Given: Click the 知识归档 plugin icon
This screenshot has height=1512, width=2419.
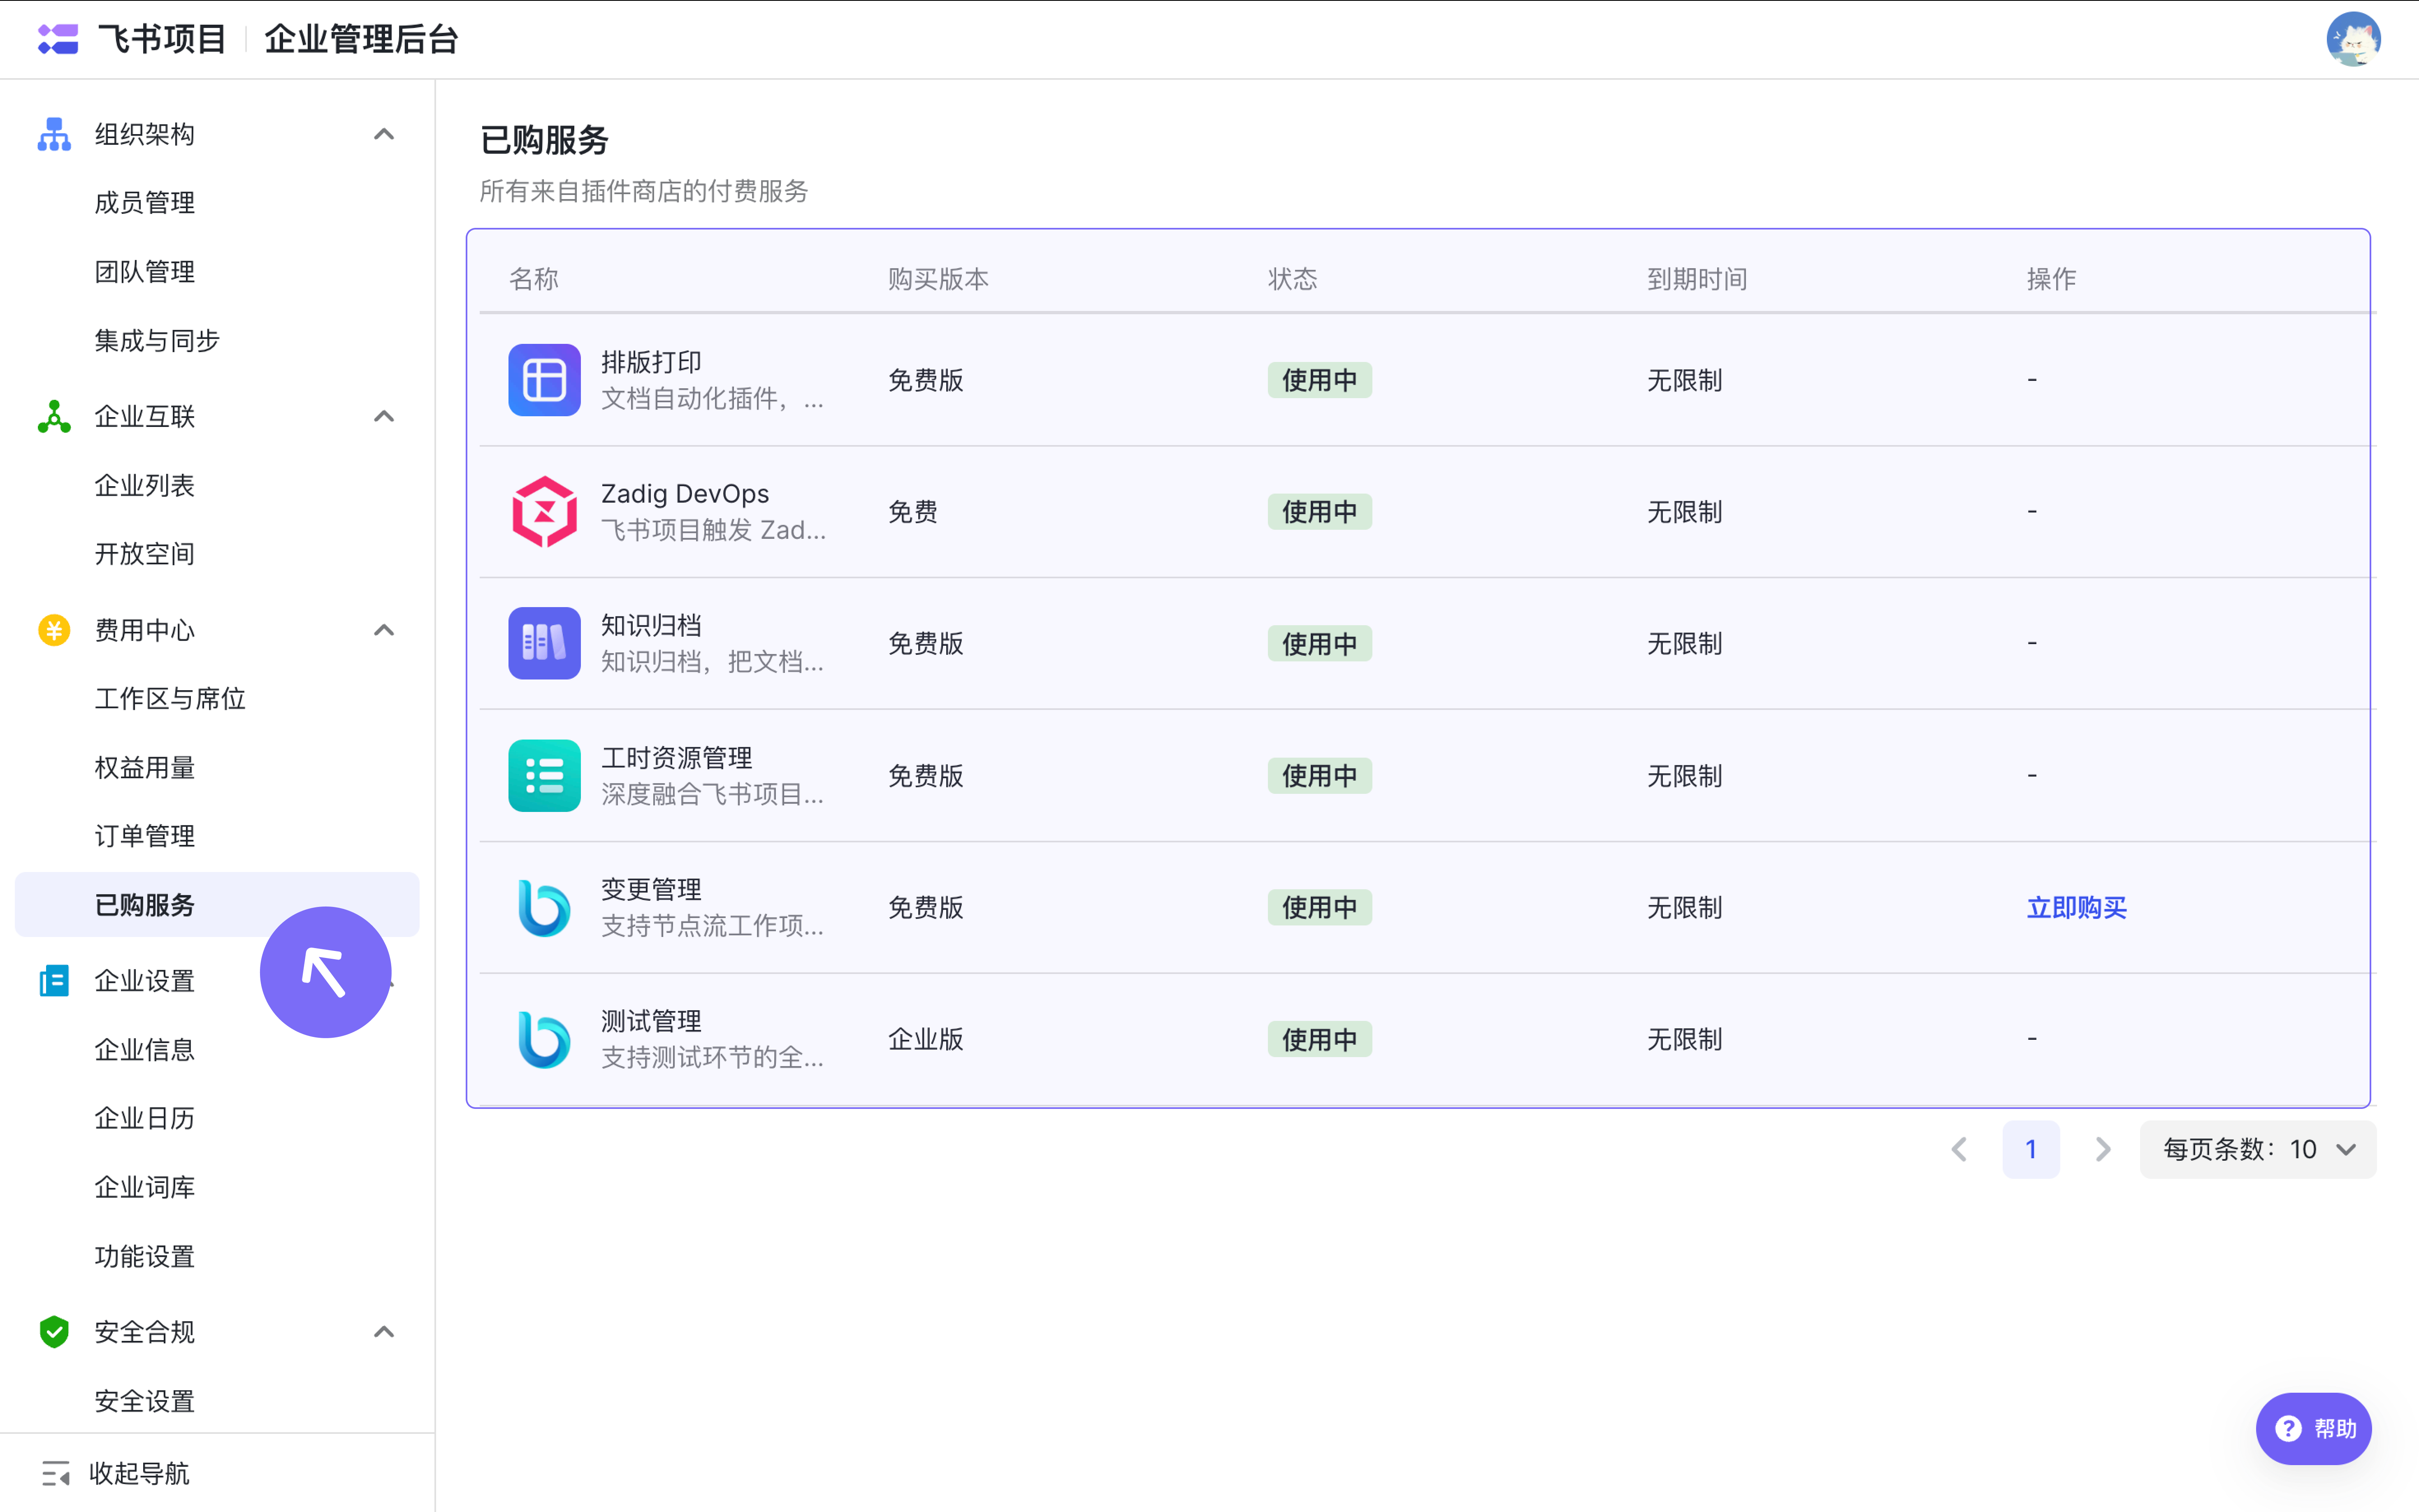Looking at the screenshot, I should 544,643.
